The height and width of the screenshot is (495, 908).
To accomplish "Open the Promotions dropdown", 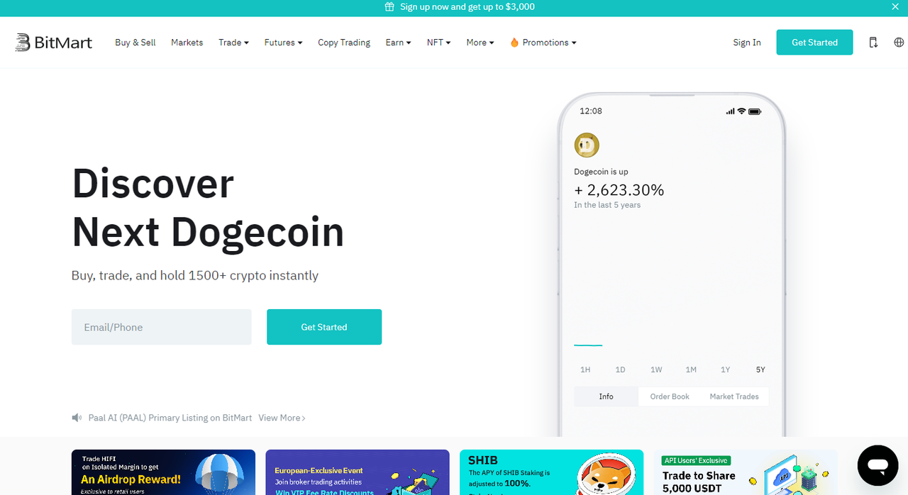I will tap(543, 43).
